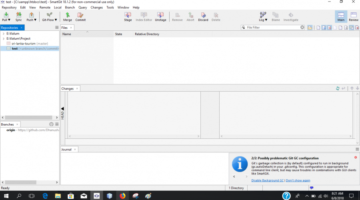The image size is (360, 200).
Task: Open Firefox from the Windows taskbar
Action: pyautogui.click(x=122, y=196)
